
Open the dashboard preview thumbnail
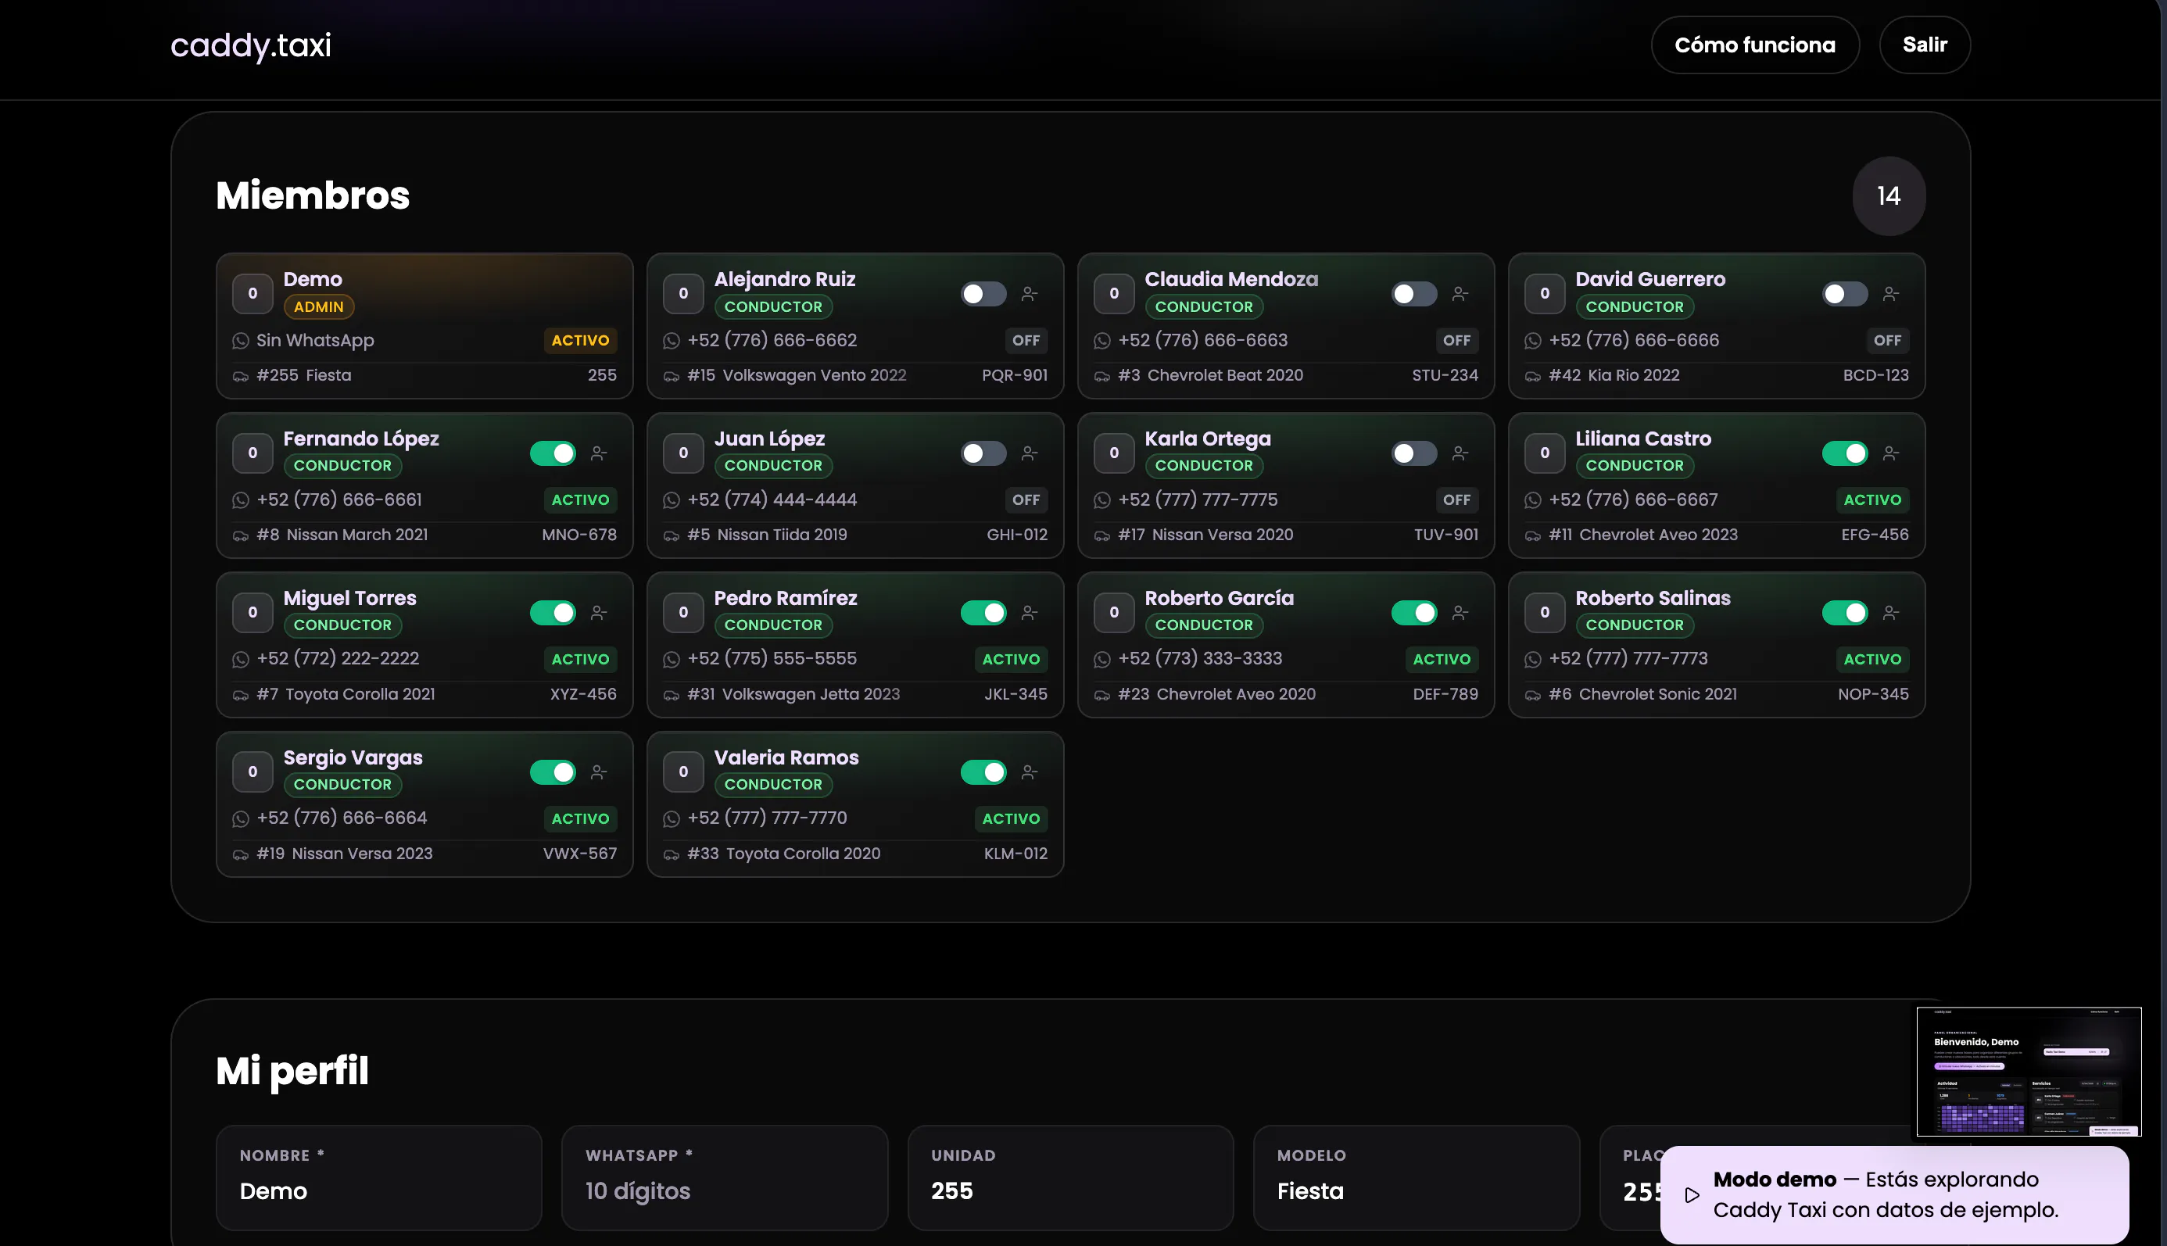pyautogui.click(x=2029, y=1072)
